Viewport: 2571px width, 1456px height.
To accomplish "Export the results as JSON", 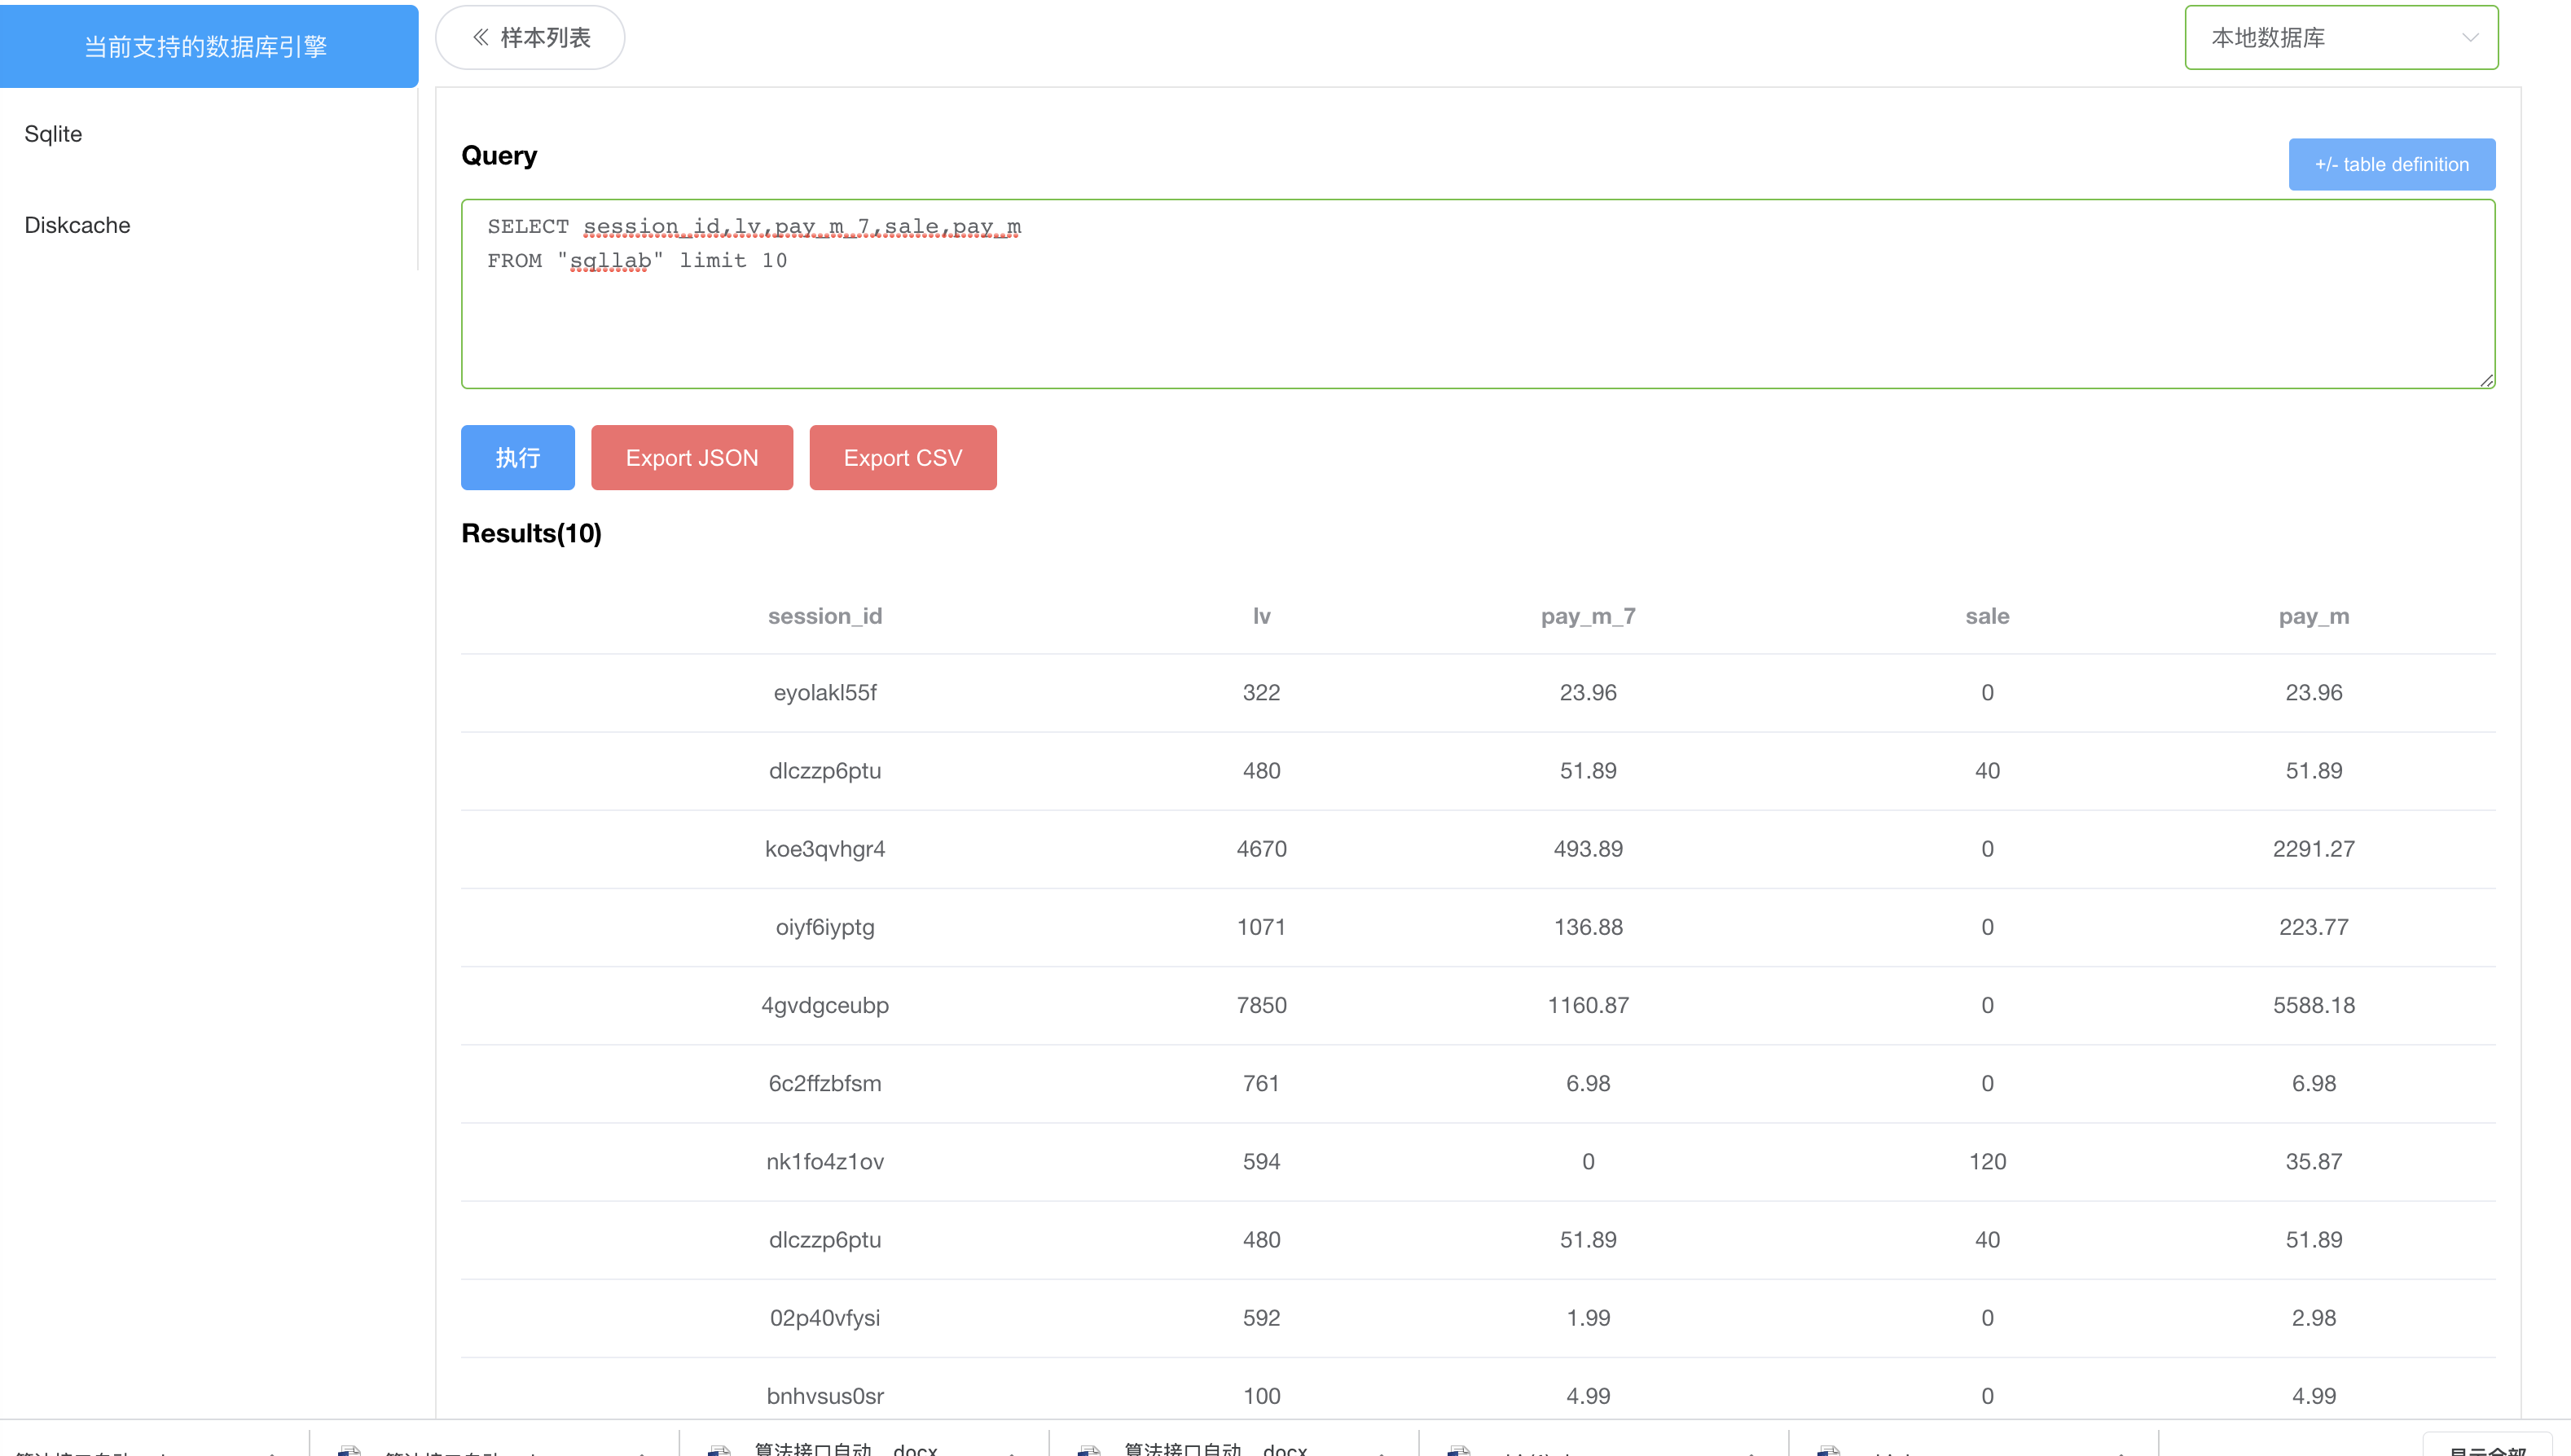I will pos(692,458).
